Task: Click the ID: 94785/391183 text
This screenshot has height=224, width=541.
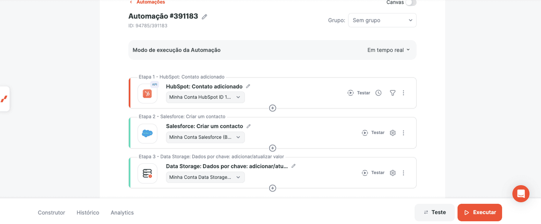Action: (x=148, y=26)
